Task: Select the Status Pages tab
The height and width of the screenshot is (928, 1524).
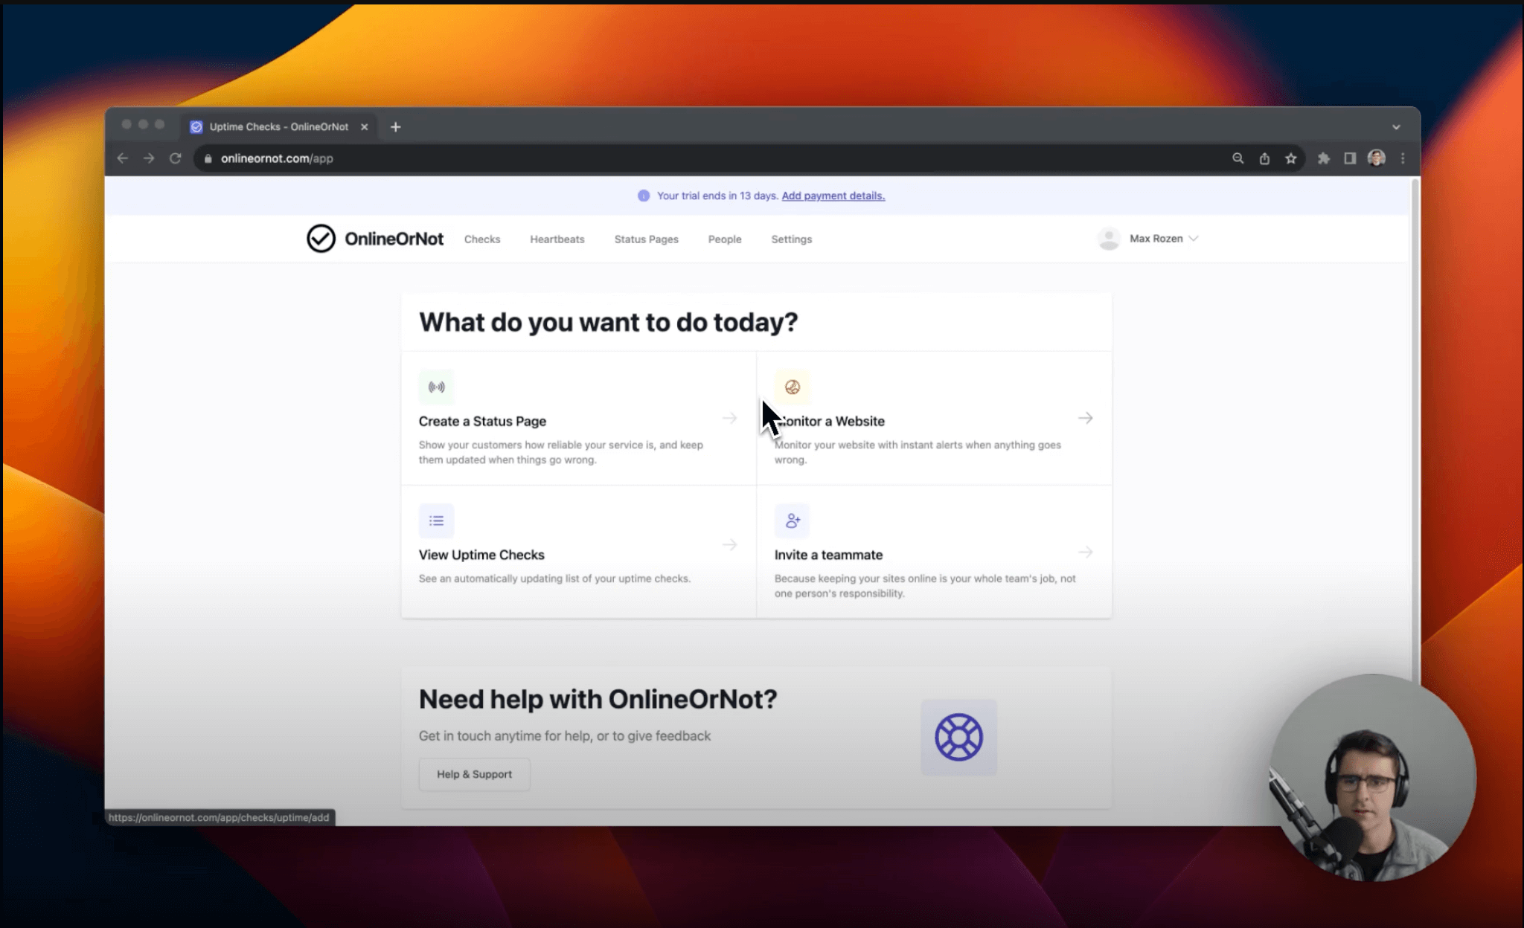Action: 647,239
